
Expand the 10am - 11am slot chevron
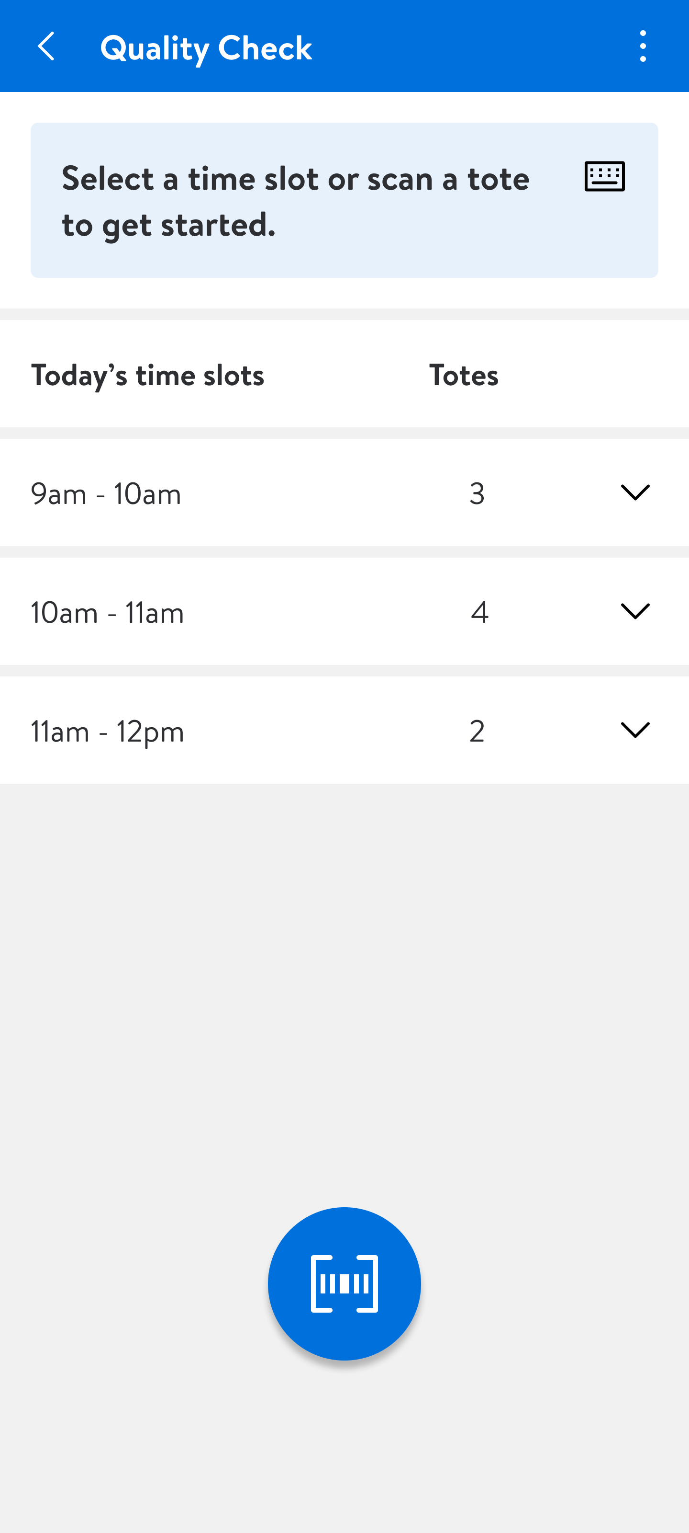point(634,611)
